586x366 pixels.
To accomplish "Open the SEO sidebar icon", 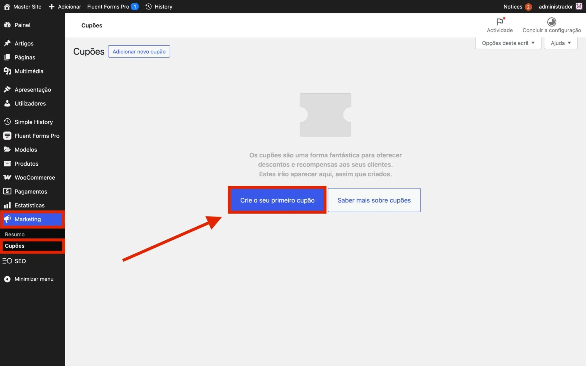I will click(x=7, y=261).
